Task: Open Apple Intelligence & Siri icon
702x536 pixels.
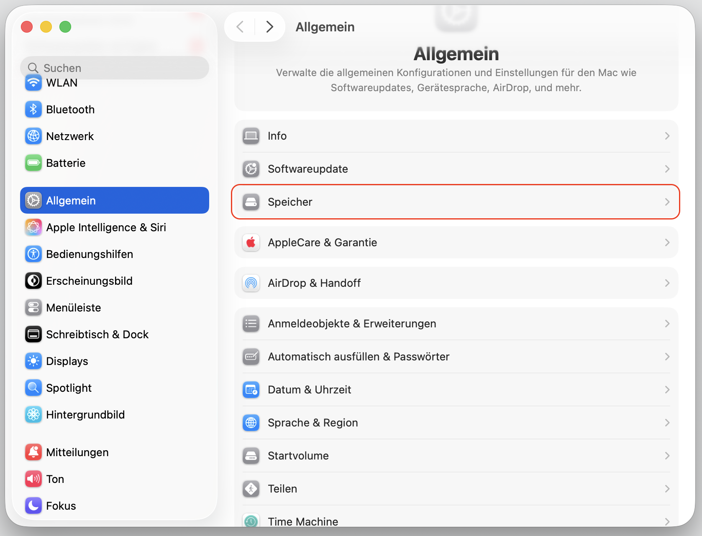Action: coord(33,227)
